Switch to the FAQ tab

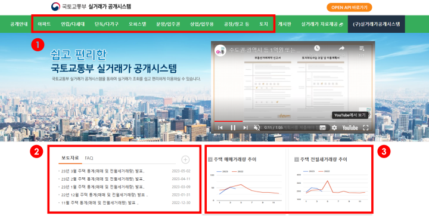pos(89,158)
